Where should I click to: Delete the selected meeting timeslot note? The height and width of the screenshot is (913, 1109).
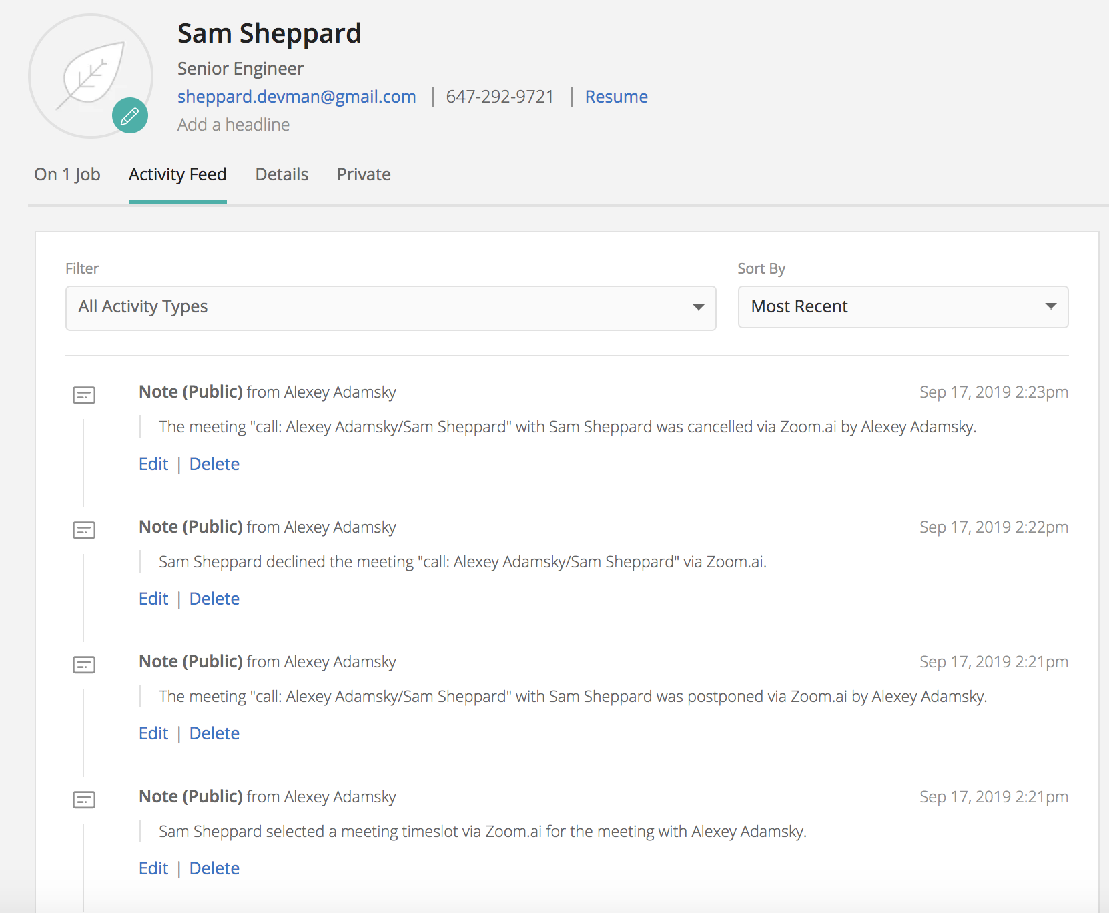[214, 868]
